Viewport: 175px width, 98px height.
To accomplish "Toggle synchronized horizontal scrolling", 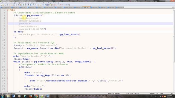I will tap(40, 5).
